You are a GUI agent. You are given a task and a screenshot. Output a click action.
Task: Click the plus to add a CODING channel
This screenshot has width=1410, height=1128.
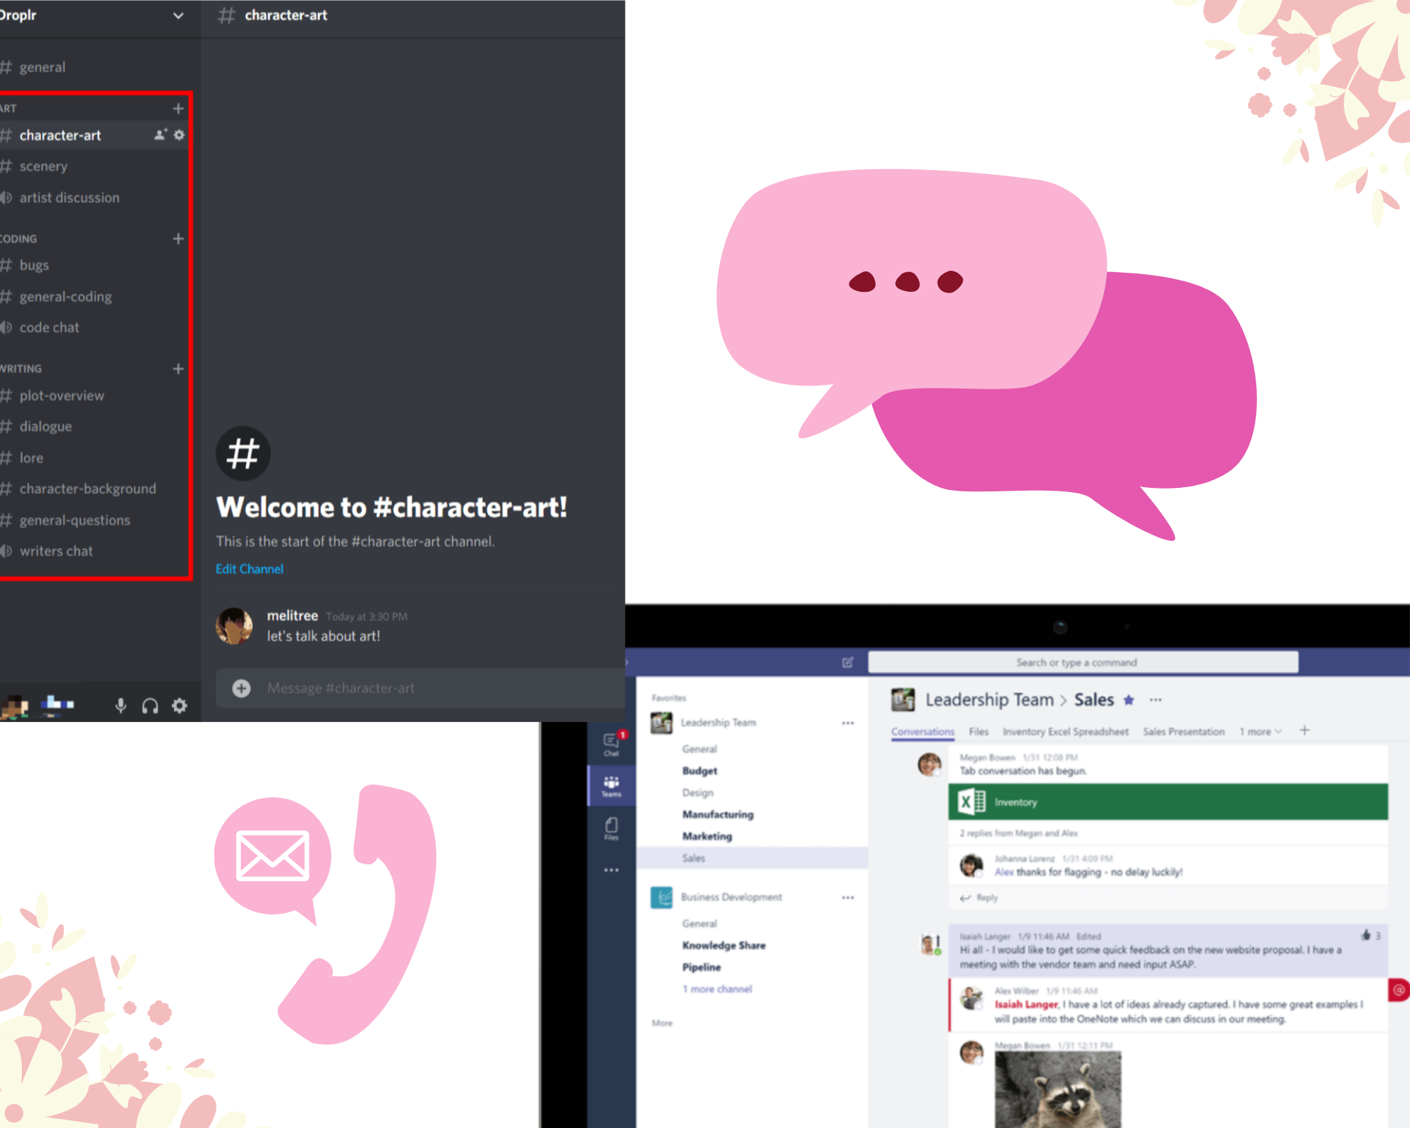click(178, 239)
